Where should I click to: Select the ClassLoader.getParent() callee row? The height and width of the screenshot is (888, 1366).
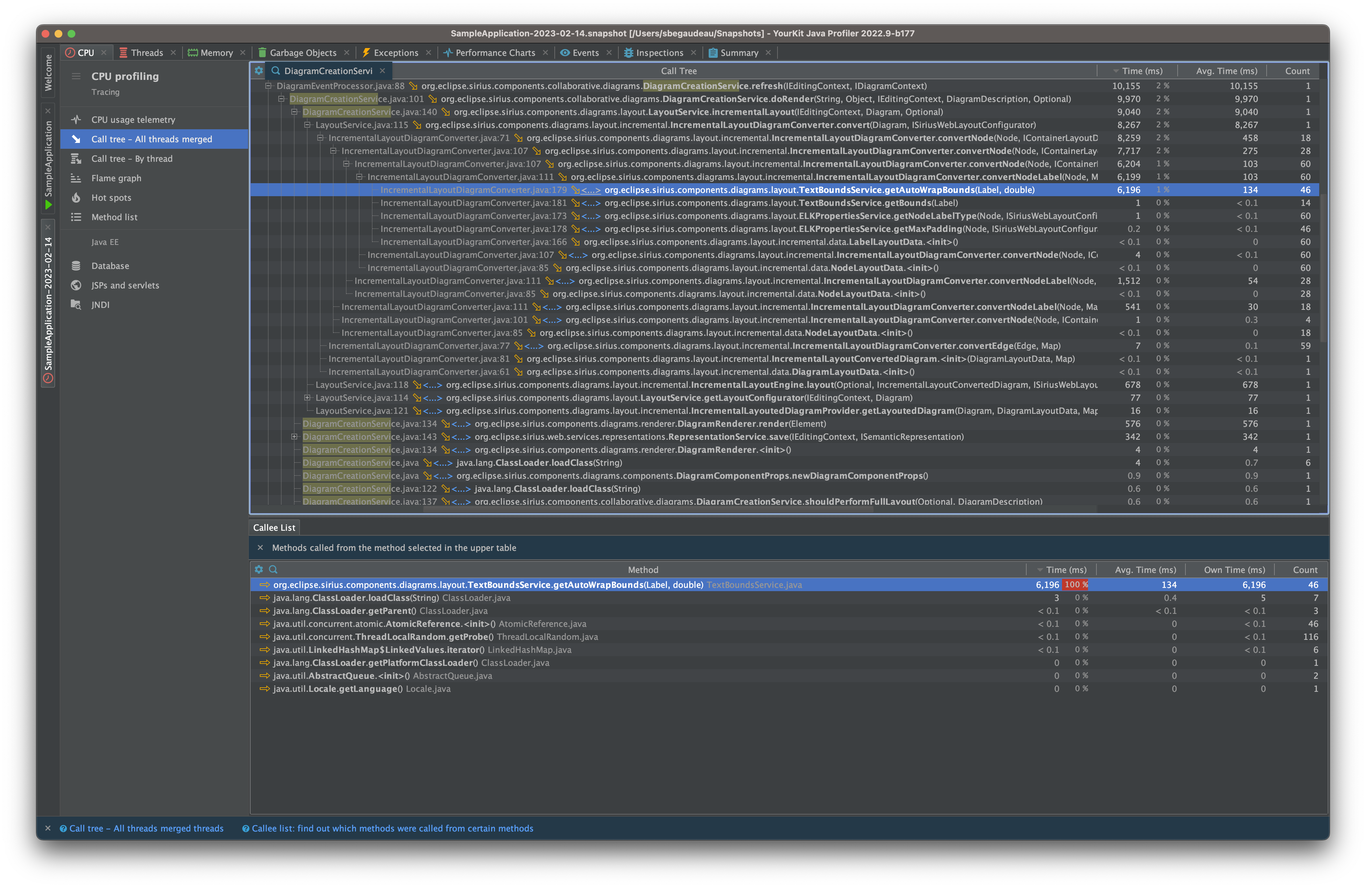click(789, 611)
